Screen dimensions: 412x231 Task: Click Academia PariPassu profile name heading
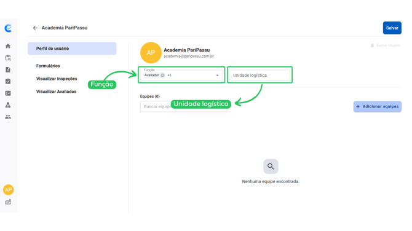tap(186, 50)
